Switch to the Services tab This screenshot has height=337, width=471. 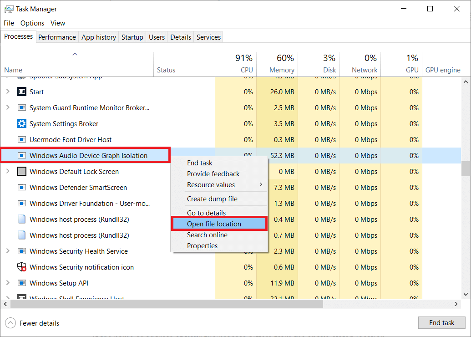[208, 37]
